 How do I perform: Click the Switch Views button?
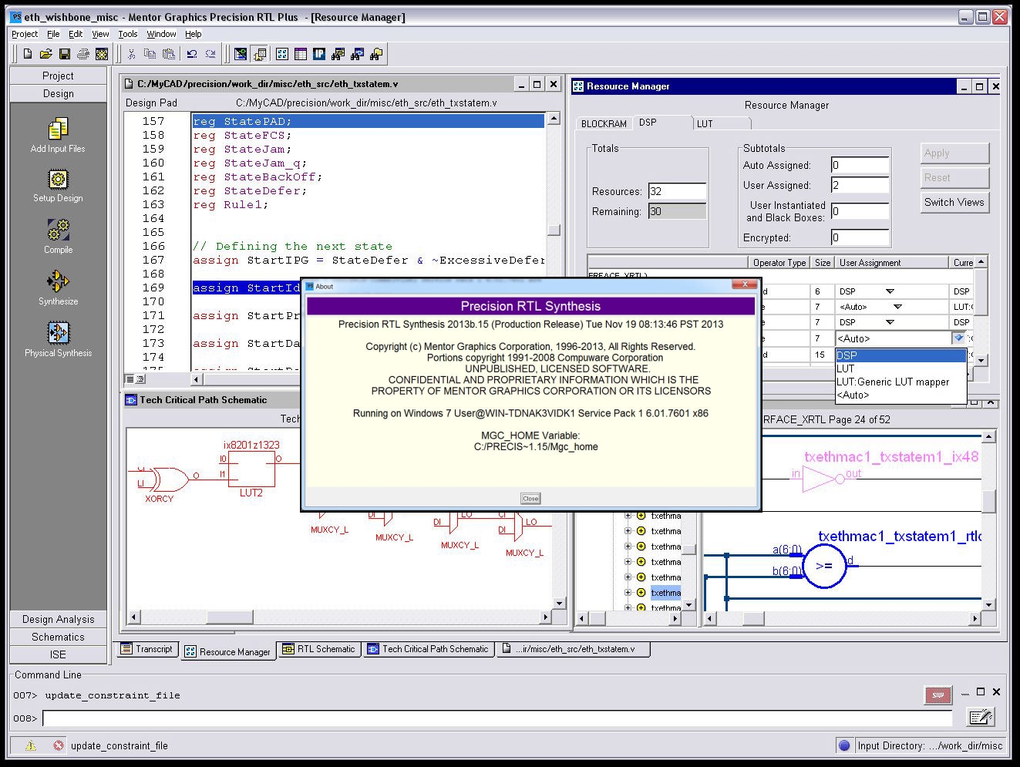point(954,202)
